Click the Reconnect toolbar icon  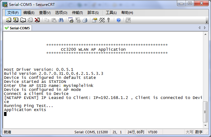[30, 20]
